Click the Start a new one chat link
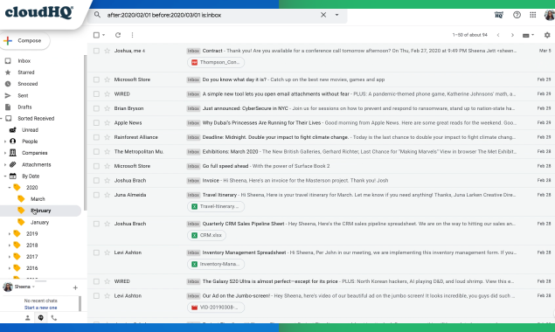The image size is (555, 332). pyautogui.click(x=40, y=308)
